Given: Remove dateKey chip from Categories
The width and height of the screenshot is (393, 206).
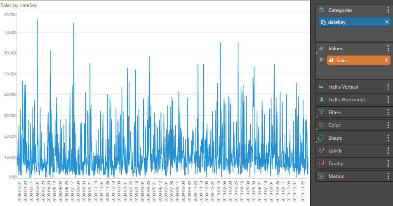Looking at the screenshot, I should coord(386,22).
